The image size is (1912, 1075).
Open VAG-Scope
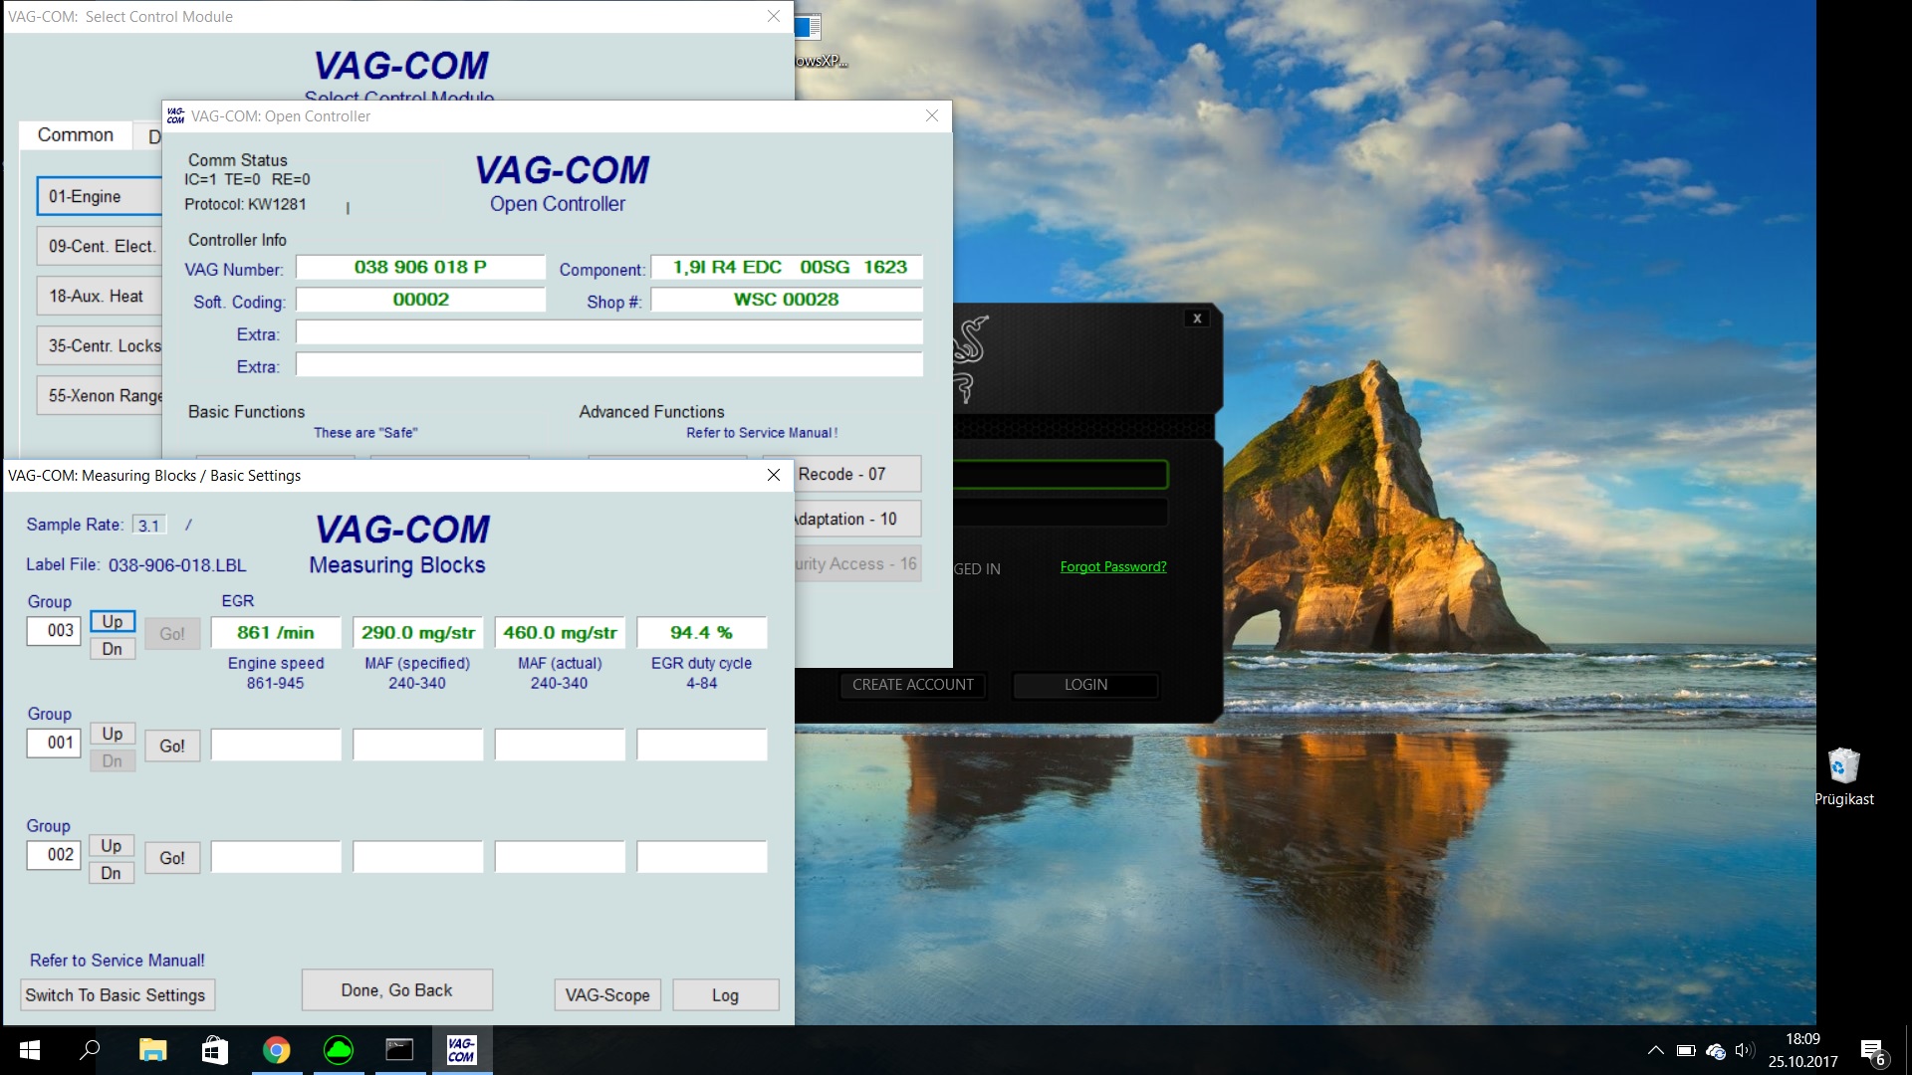(607, 994)
